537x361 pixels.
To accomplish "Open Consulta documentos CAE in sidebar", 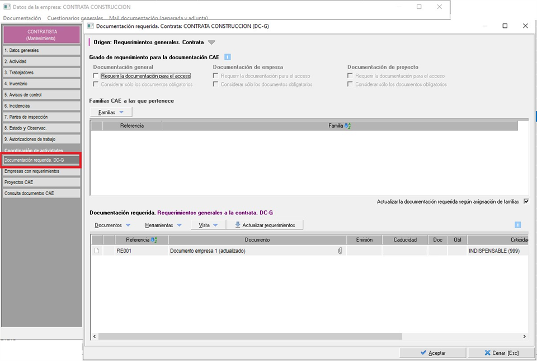I will tap(41, 193).
